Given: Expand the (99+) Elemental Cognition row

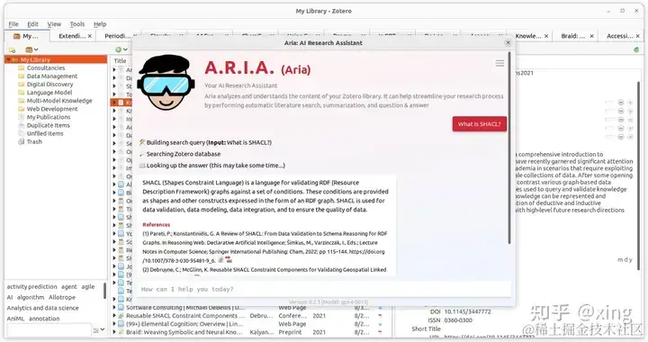Looking at the screenshot, I should pos(114,324).
